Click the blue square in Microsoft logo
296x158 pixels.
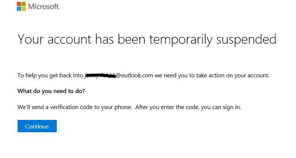click(x=19, y=9)
